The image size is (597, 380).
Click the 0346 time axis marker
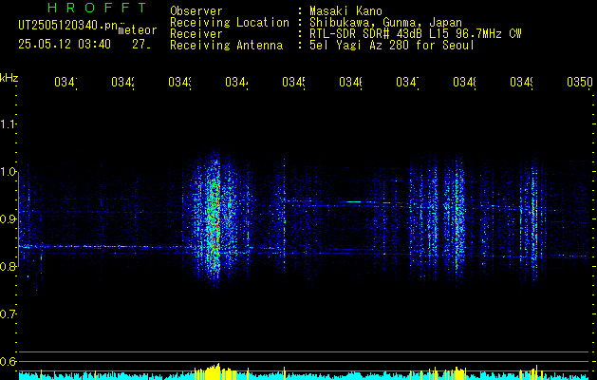[x=350, y=82]
